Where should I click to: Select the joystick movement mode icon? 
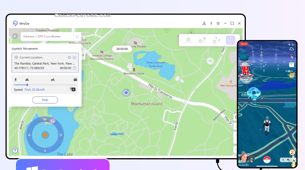230,40
